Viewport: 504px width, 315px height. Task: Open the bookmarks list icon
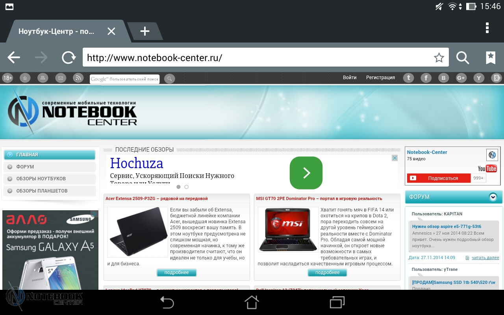(x=490, y=57)
